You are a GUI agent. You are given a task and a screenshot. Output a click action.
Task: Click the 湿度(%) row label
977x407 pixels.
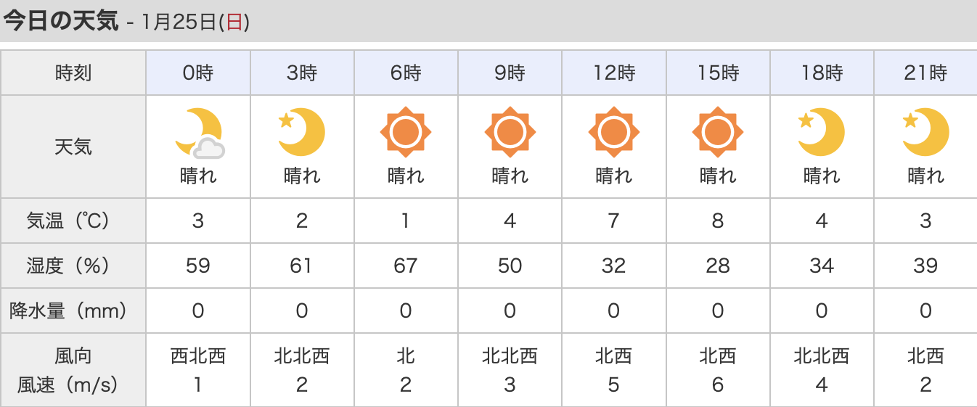(73, 266)
